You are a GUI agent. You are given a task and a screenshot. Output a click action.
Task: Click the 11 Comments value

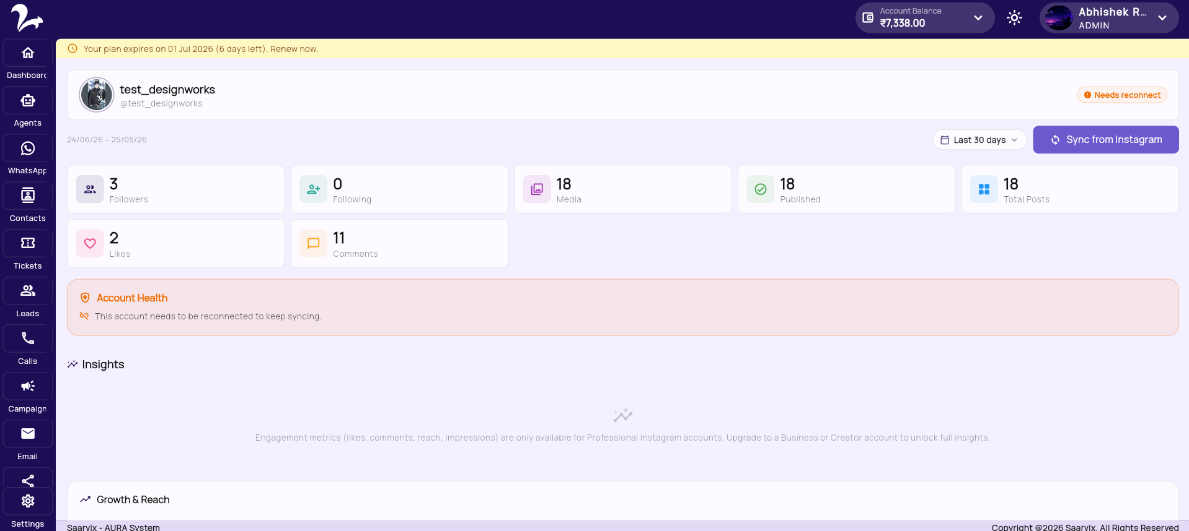tap(338, 238)
